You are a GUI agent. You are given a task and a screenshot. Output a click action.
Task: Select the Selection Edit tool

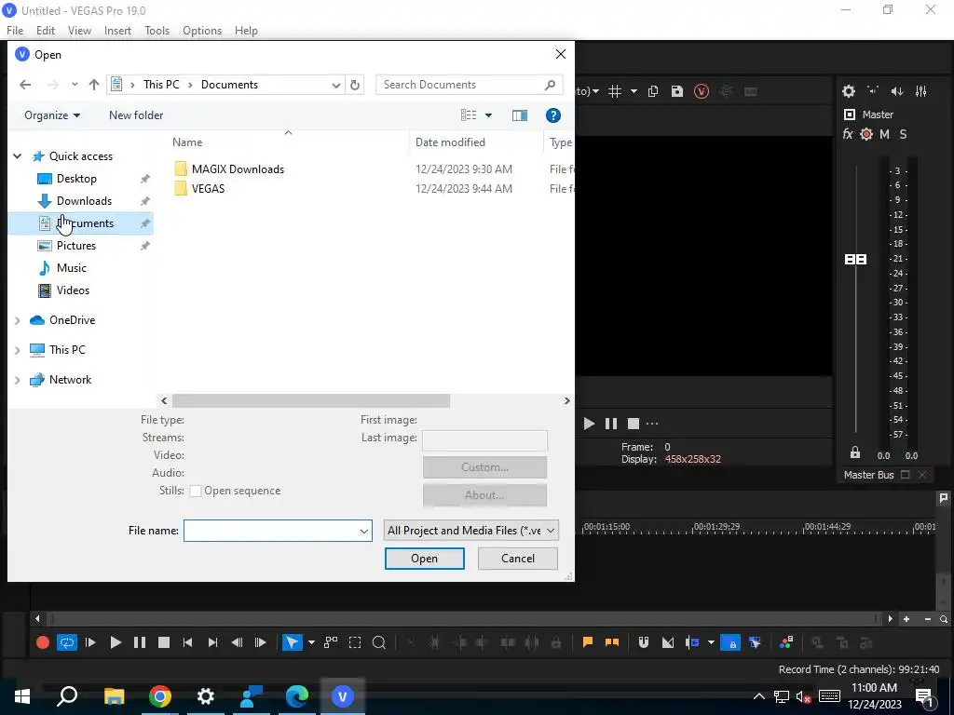pyautogui.click(x=355, y=642)
